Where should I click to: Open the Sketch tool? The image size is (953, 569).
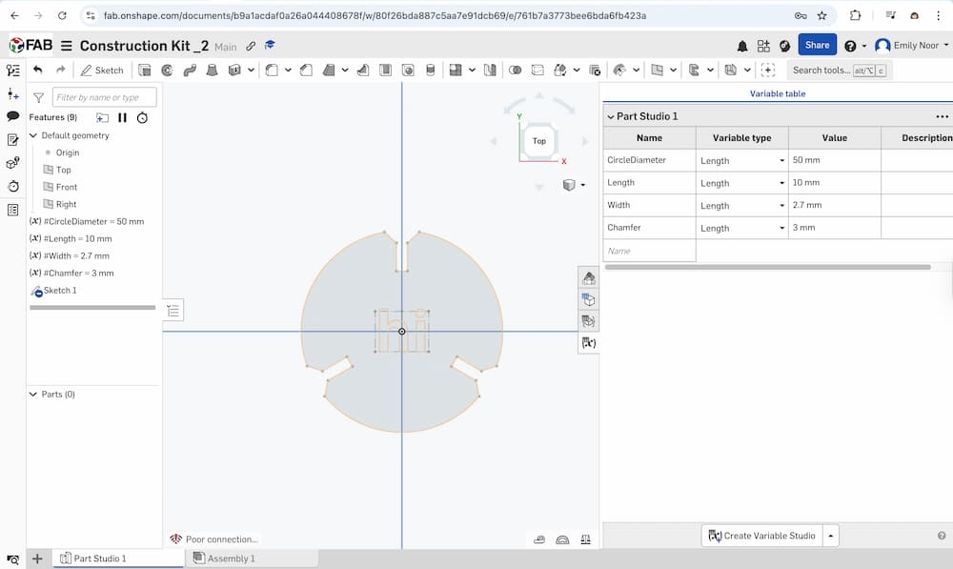coord(102,71)
